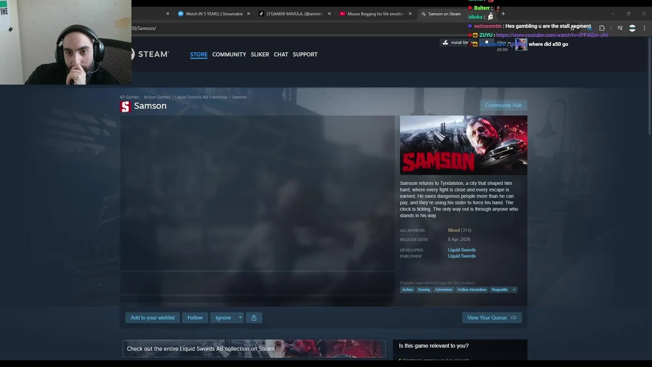Click the share icon button

(254, 318)
